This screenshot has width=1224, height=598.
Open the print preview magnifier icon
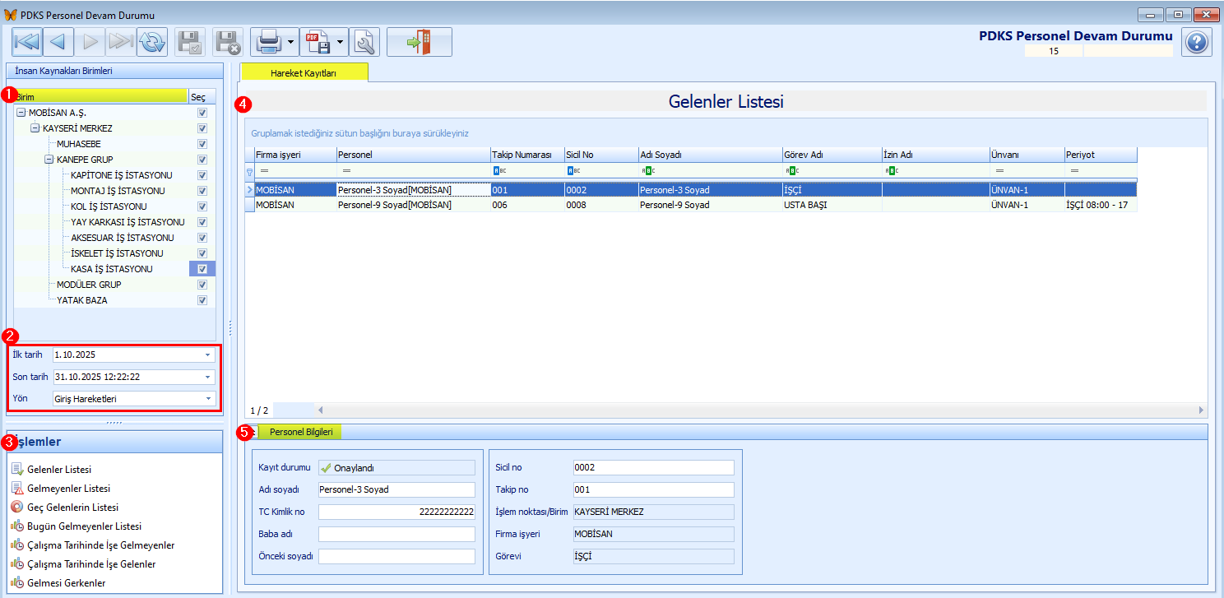[364, 42]
